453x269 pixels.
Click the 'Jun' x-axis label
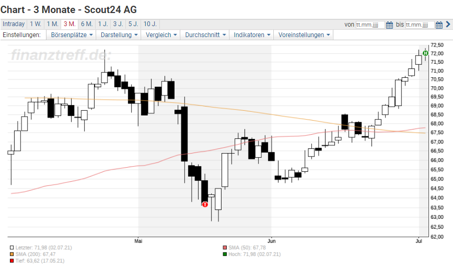[x=272, y=241]
